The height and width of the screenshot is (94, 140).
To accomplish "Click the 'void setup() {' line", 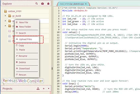I will pyautogui.click(x=71, y=32).
